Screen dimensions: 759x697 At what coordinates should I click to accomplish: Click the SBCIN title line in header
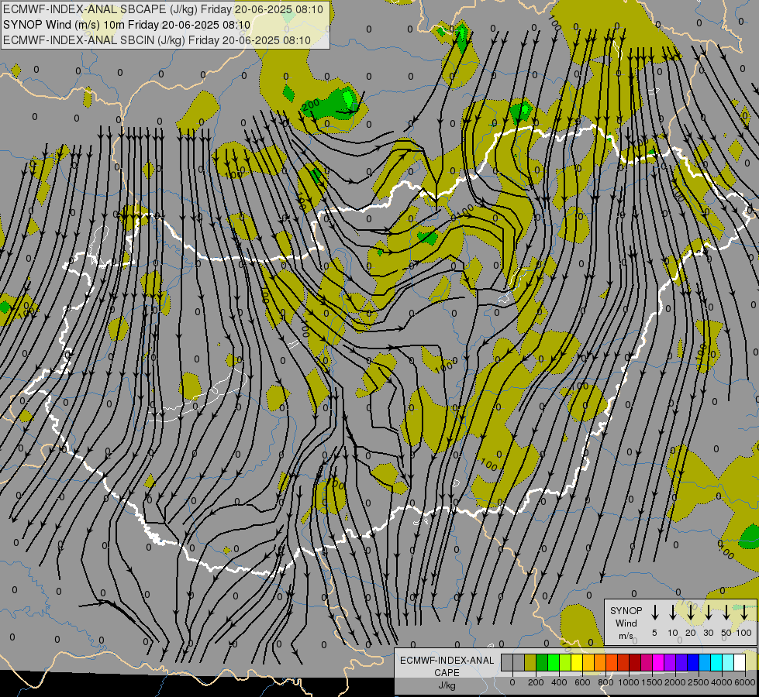pos(157,40)
